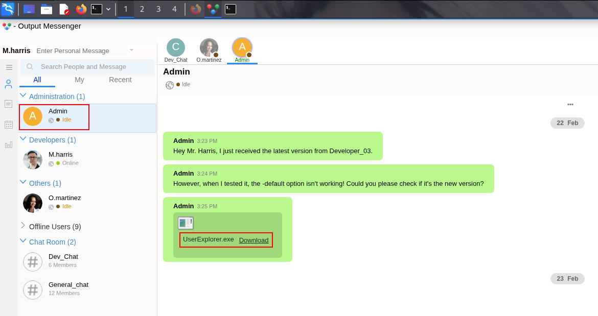The image size is (598, 316).
Task: Click the Admin heading in chat header
Action: coord(176,71)
